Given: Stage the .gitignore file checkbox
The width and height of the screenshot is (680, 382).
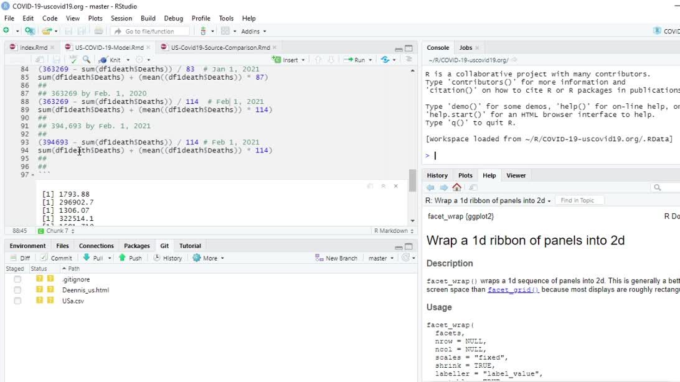Looking at the screenshot, I should pyautogui.click(x=17, y=279).
